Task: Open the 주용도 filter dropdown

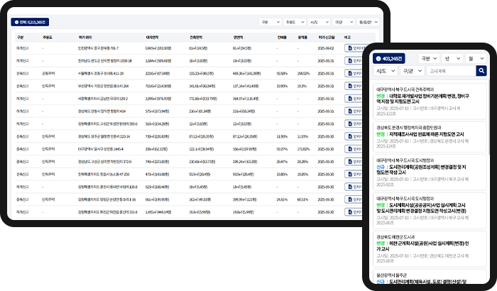Action: click(x=294, y=22)
